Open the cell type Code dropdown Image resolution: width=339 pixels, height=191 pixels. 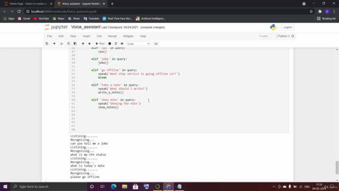pos(138,44)
